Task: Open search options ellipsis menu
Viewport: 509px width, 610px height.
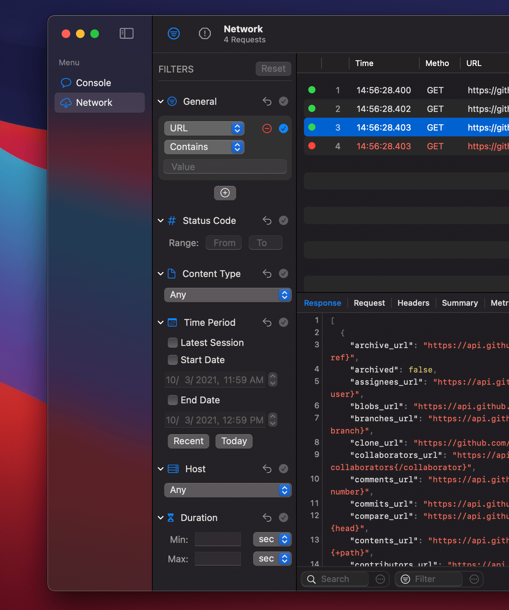Action: (380, 579)
